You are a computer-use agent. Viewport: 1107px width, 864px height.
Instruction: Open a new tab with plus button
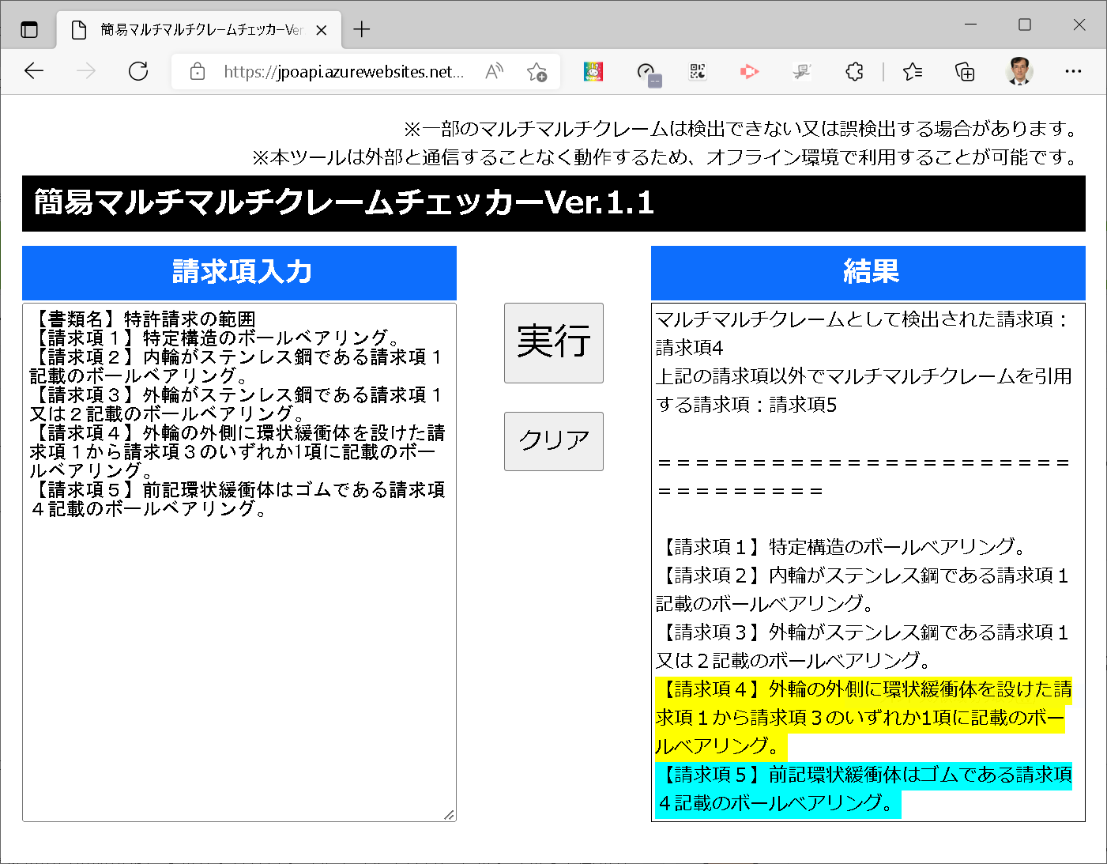tap(362, 28)
